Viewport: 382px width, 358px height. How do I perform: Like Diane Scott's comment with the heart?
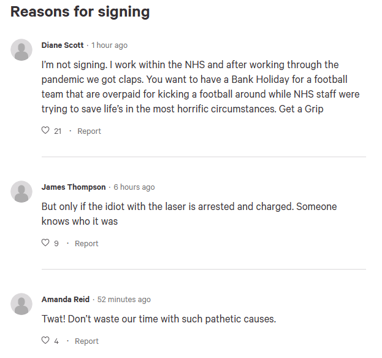45,130
